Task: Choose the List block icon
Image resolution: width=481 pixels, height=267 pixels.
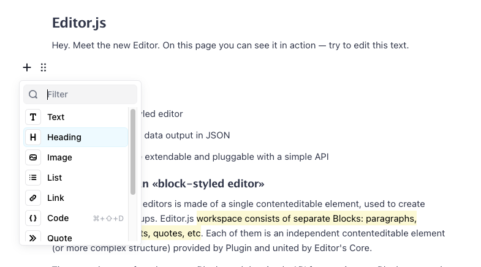Action: [33, 178]
